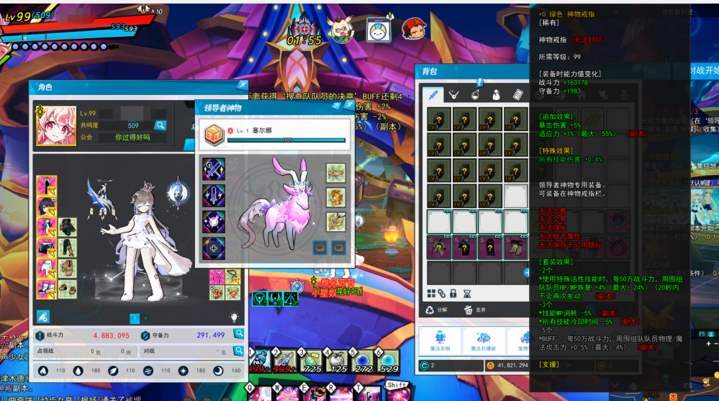Click the chain link icon in inventory toolbar
This screenshot has width=719, height=401.
click(442, 294)
